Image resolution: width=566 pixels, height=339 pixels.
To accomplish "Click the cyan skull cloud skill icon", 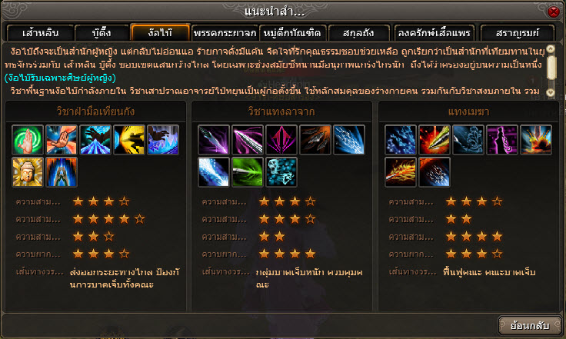I will click(281, 172).
